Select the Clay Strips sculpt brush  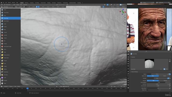pyautogui.click(x=10, y=18)
